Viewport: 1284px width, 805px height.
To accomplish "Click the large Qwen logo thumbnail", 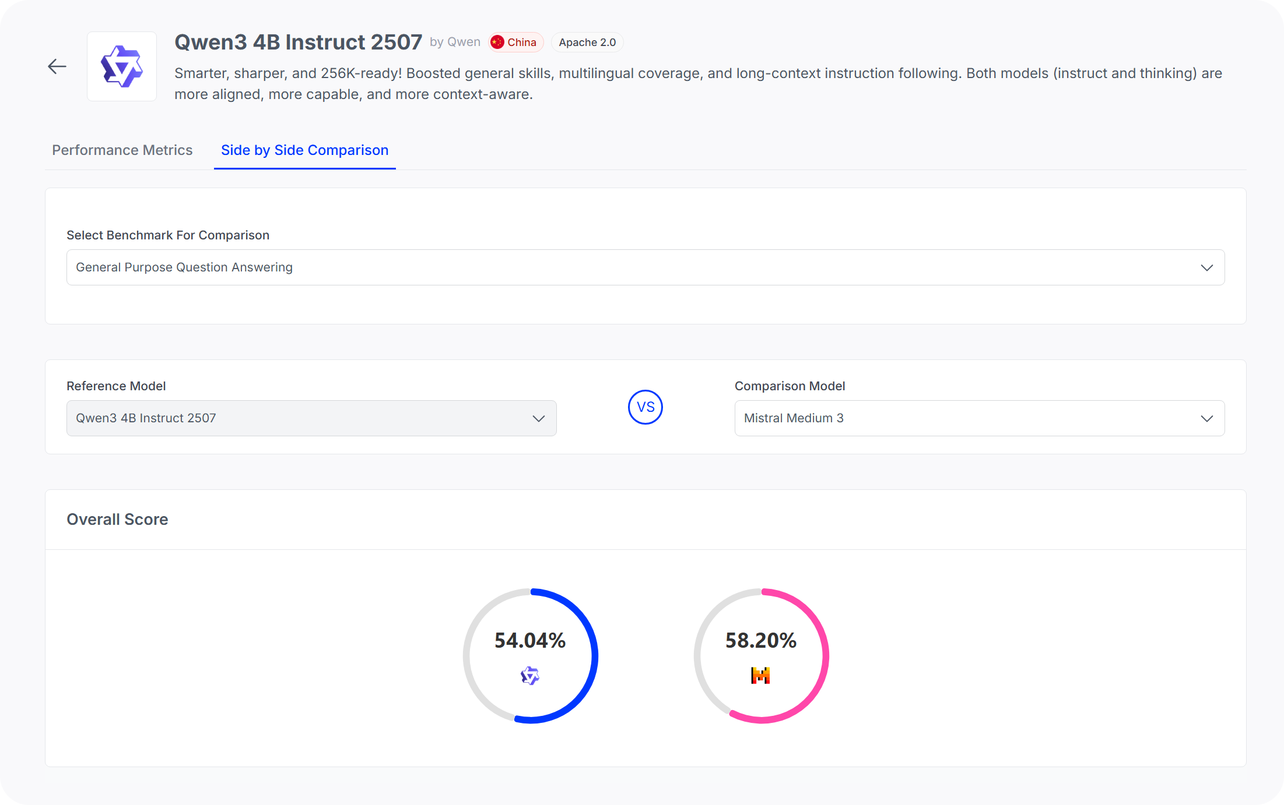I will click(122, 66).
